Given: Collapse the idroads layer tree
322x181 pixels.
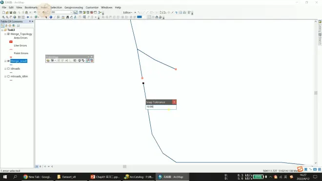Looking at the screenshot, I should tap(5, 69).
